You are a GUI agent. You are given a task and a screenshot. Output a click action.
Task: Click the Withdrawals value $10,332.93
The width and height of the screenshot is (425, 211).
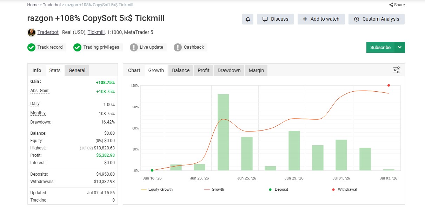click(104, 182)
